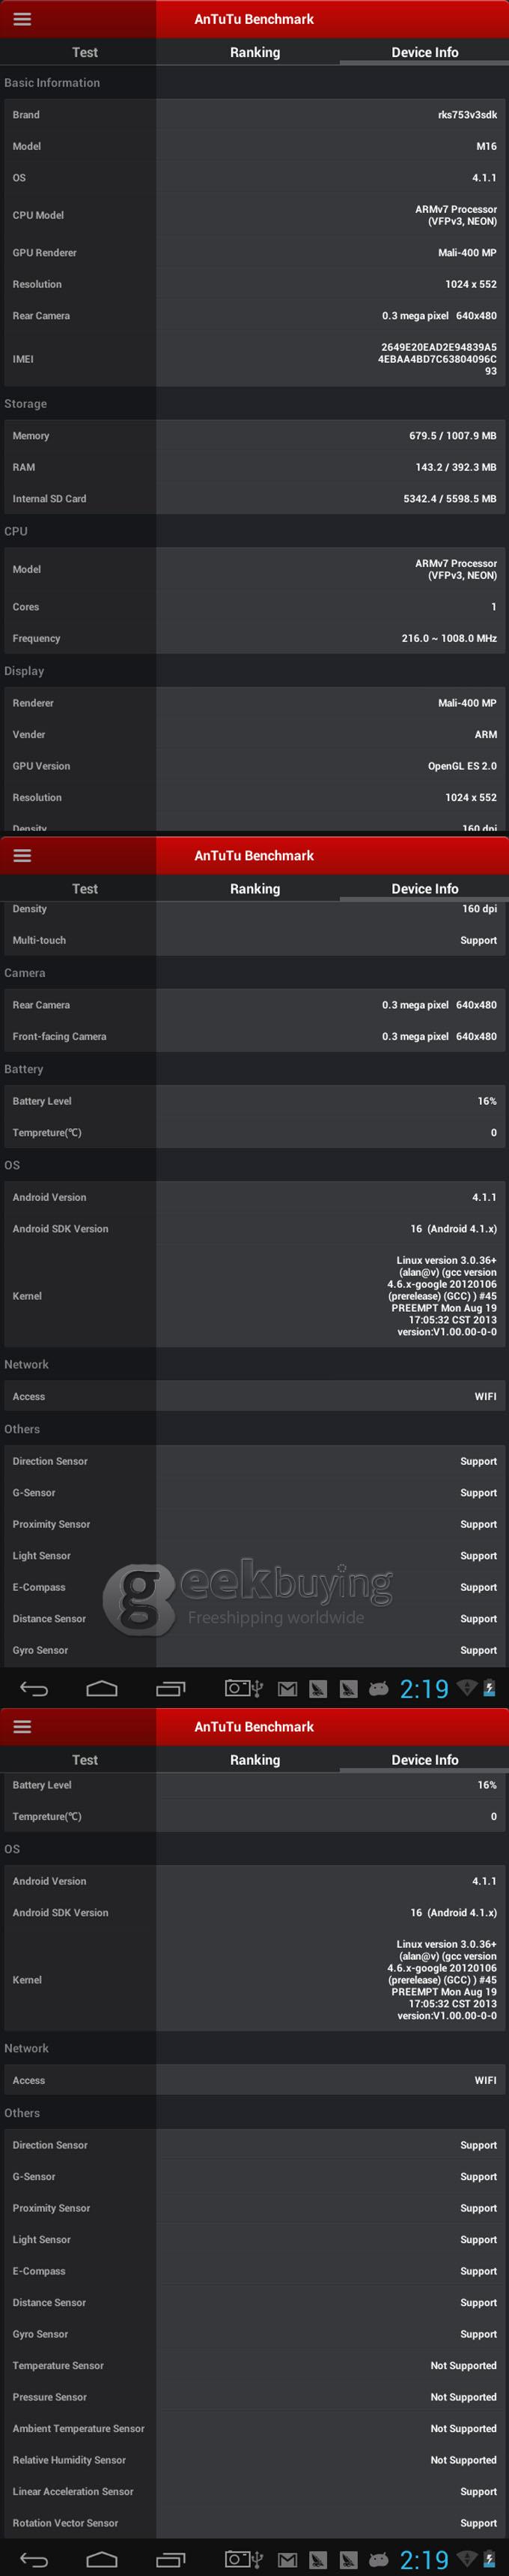509x2576 pixels.
Task: Tap battery icon below the Rotation Vector Sensor row
Action: pyautogui.click(x=489, y=2560)
